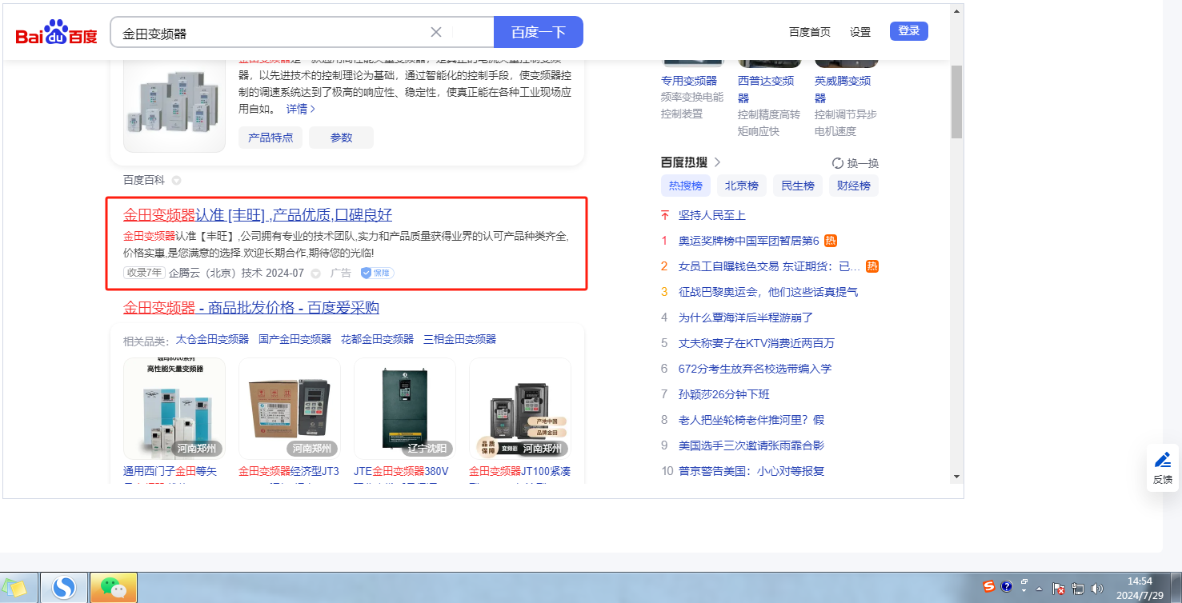Screen dimensions: 1182x603
Task: Select the 产品特点 tab button
Action: pos(270,138)
